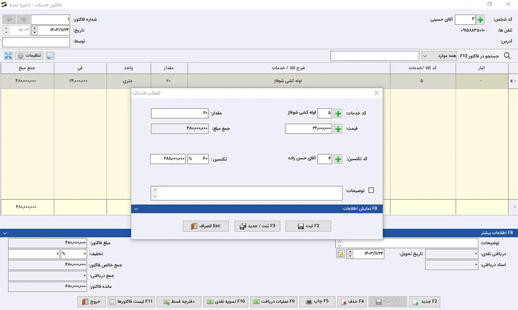Go to the previous invoice with back arrow

pos(10,19)
